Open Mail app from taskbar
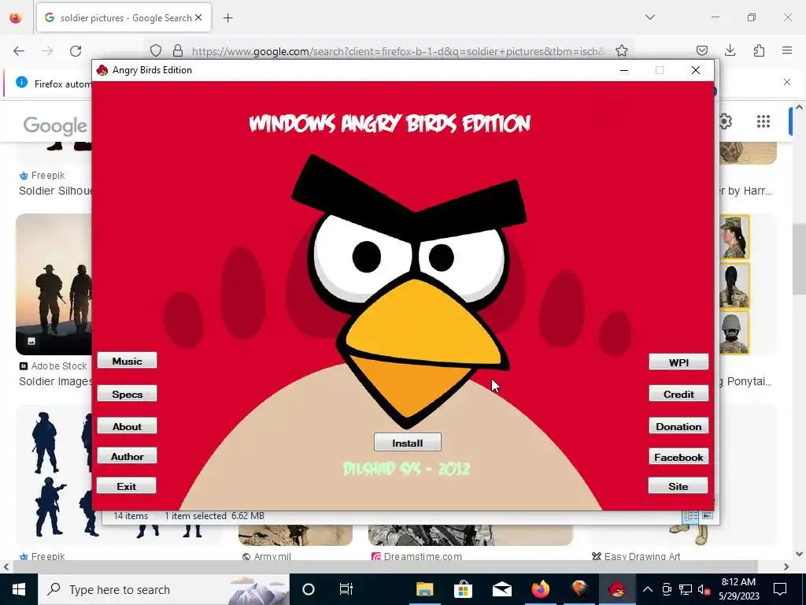This screenshot has width=806, height=605. pyautogui.click(x=501, y=589)
